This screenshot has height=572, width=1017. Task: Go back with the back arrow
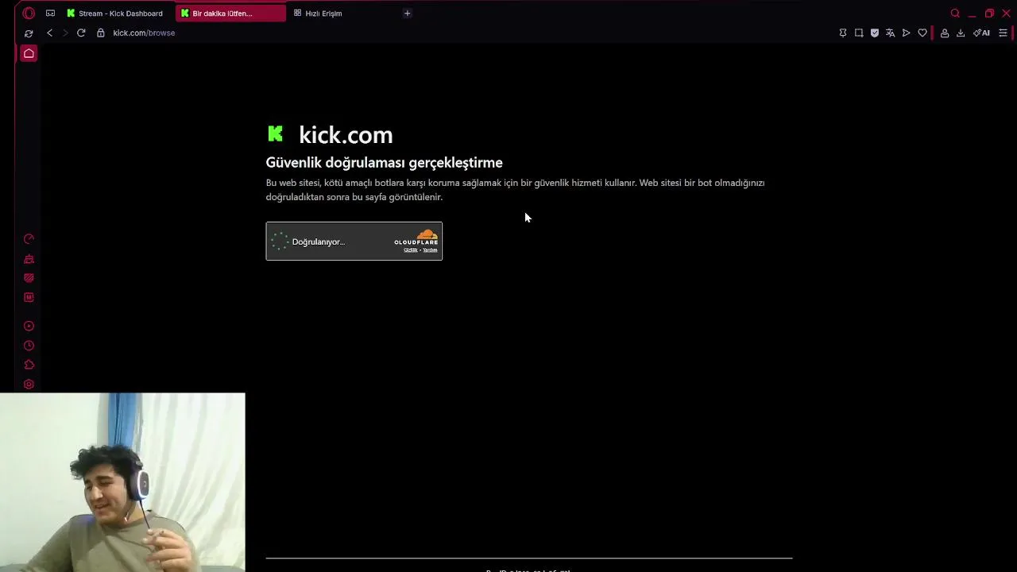pos(49,33)
